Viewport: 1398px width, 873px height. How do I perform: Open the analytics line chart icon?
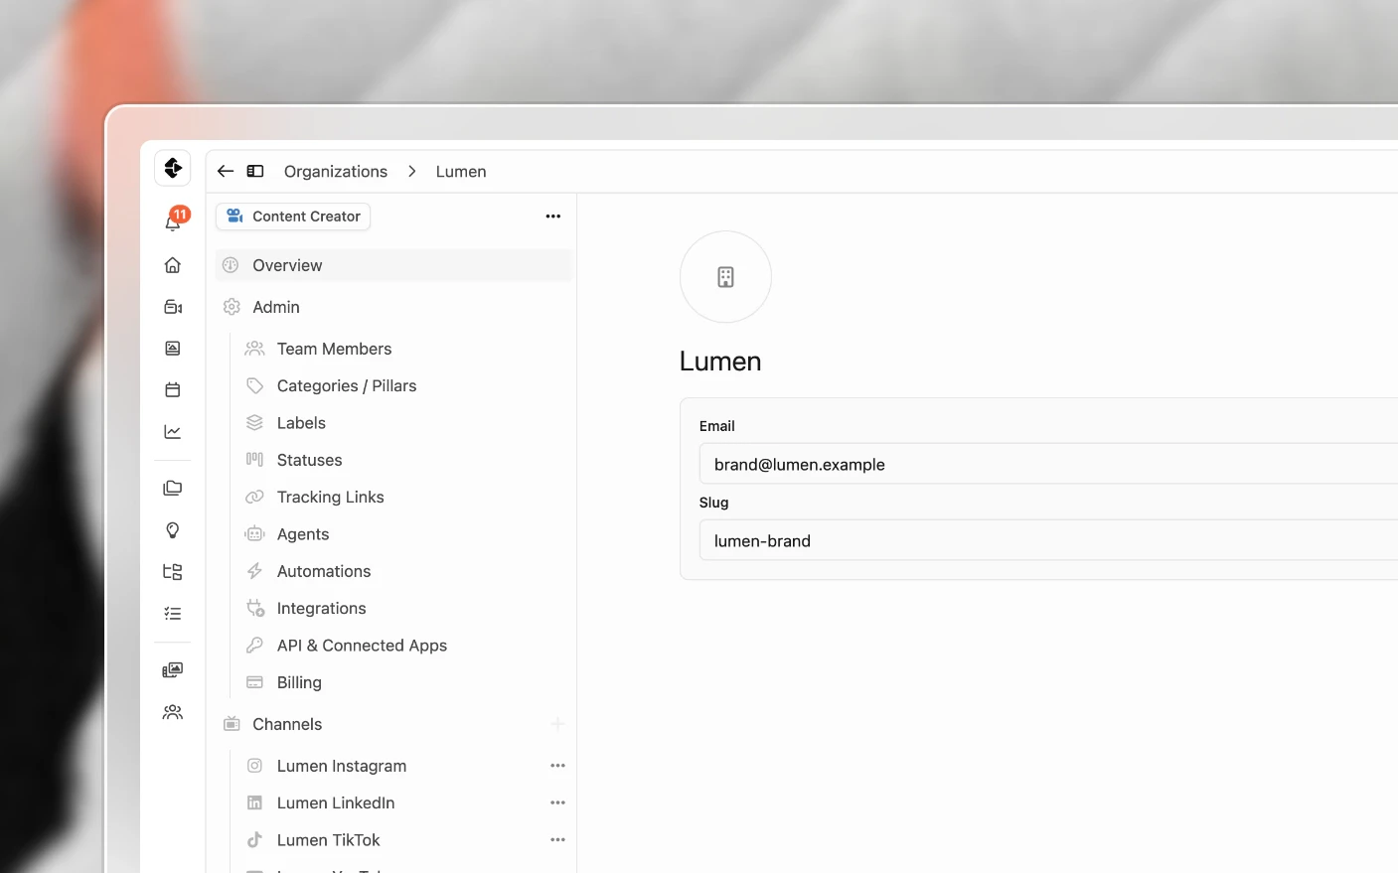pos(173,432)
